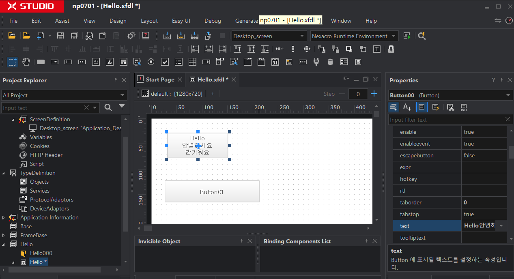Select the ImageViewer component icon
The width and height of the screenshot is (514, 279).
coord(289,62)
